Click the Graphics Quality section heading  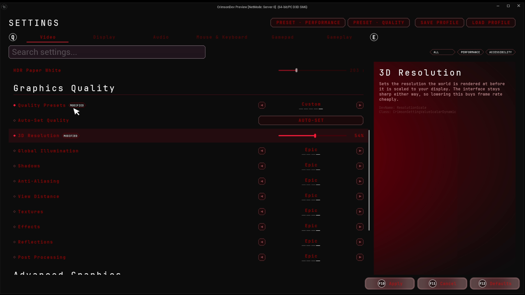pyautogui.click(x=64, y=88)
